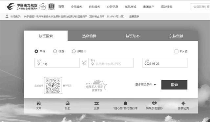The height and width of the screenshot is (122, 210).
Task: Click the QR code image
Action: (53, 86)
